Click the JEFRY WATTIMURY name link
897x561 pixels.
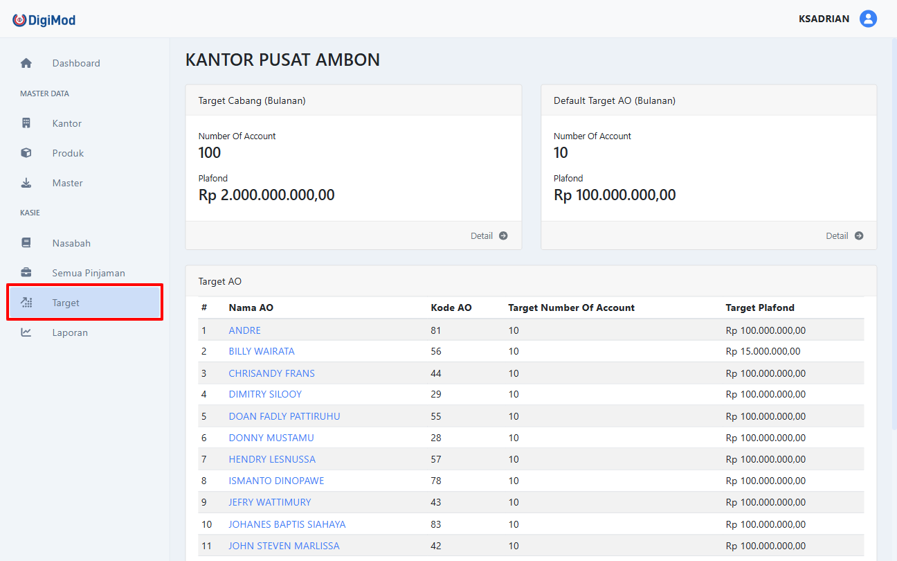(269, 502)
